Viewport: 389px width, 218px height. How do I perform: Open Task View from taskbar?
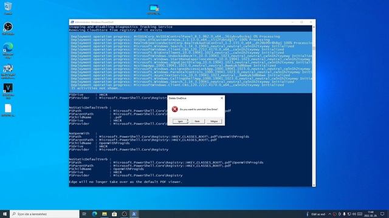click(84, 214)
